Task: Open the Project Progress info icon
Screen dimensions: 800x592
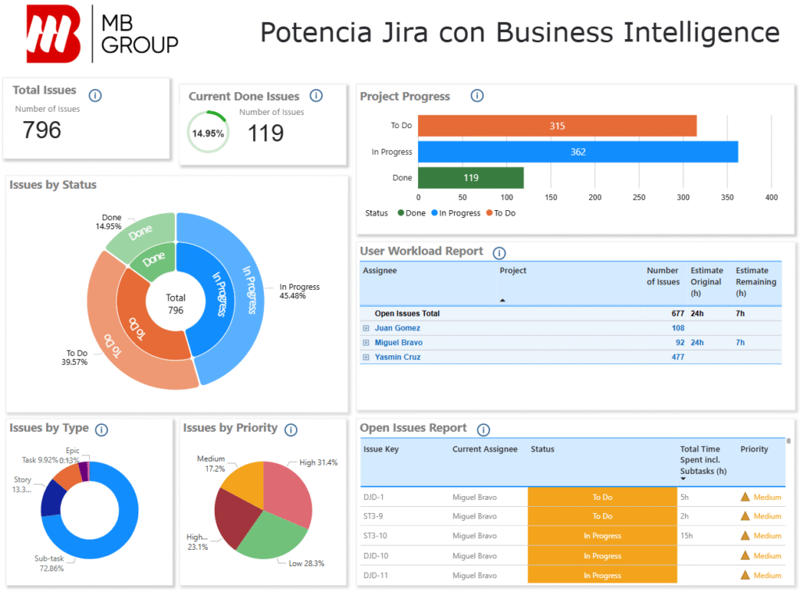Action: [477, 96]
